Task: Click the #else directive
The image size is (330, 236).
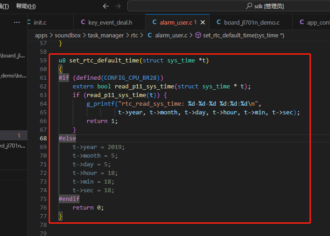Action: click(x=67, y=139)
